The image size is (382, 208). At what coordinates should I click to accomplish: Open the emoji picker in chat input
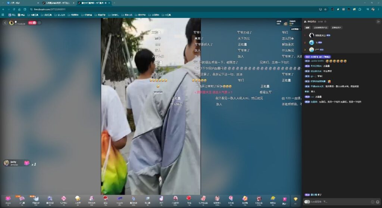(x=372, y=202)
